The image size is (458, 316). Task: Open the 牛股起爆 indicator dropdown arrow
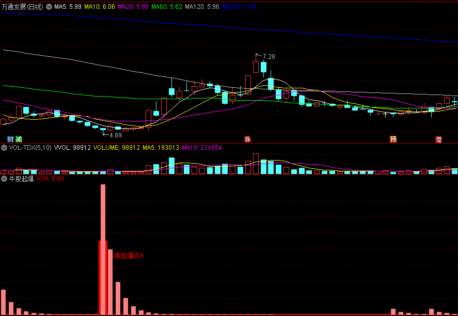(4, 179)
